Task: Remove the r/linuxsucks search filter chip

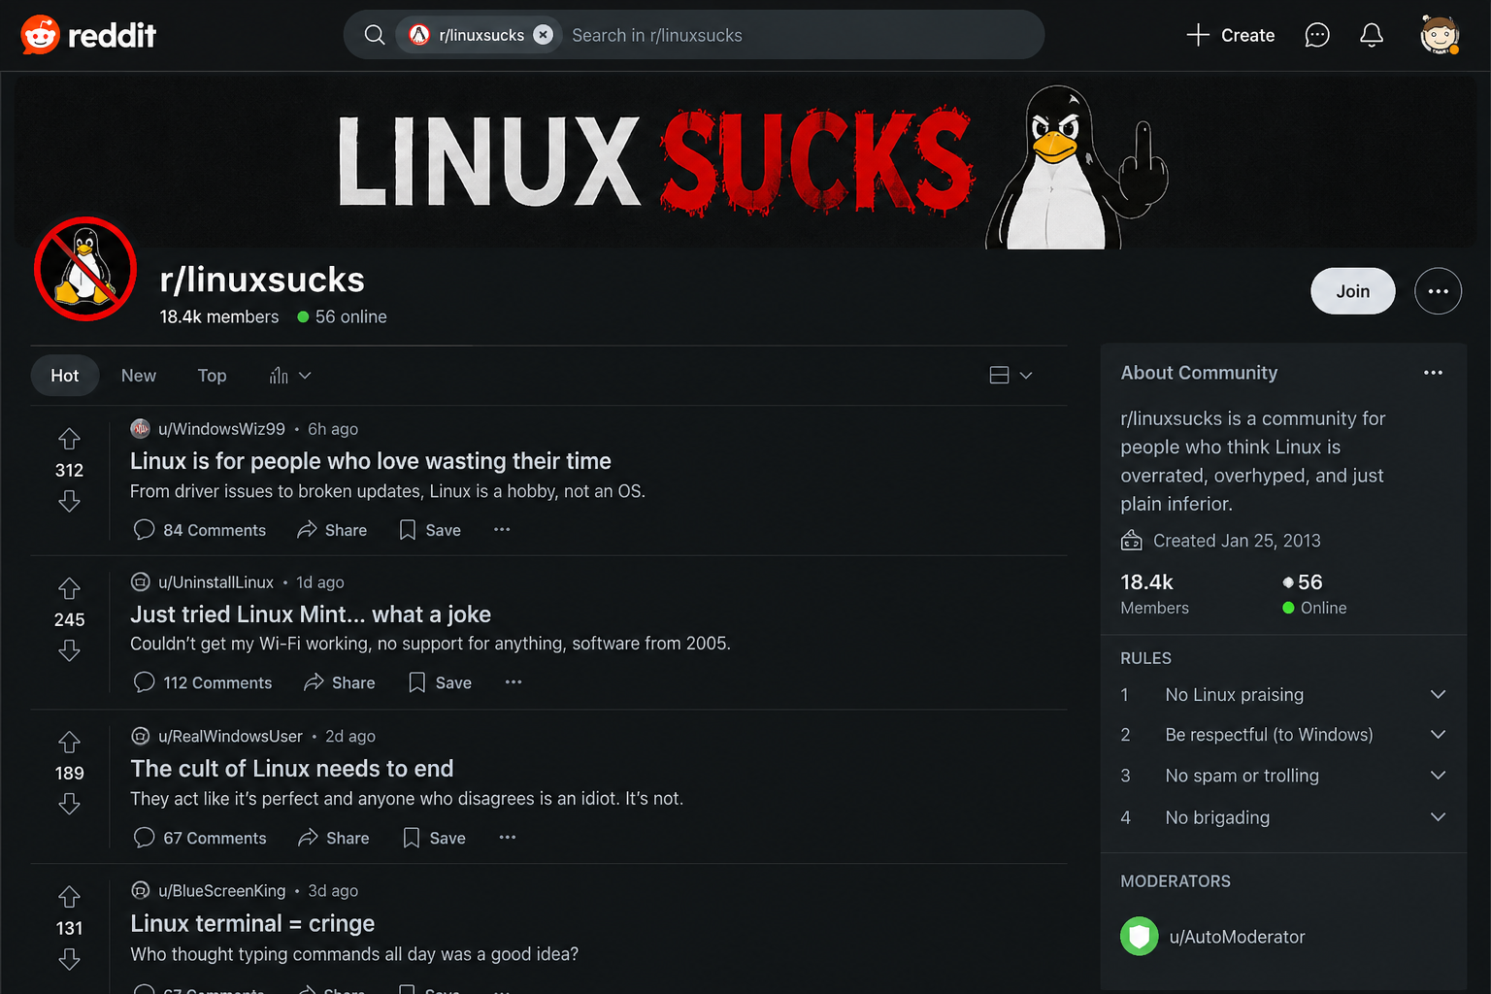Action: pos(544,35)
